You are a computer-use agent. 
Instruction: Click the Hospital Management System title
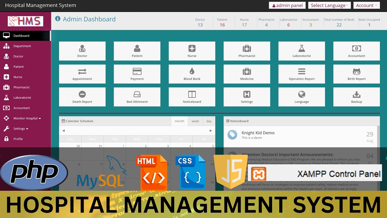(x=41, y=5)
